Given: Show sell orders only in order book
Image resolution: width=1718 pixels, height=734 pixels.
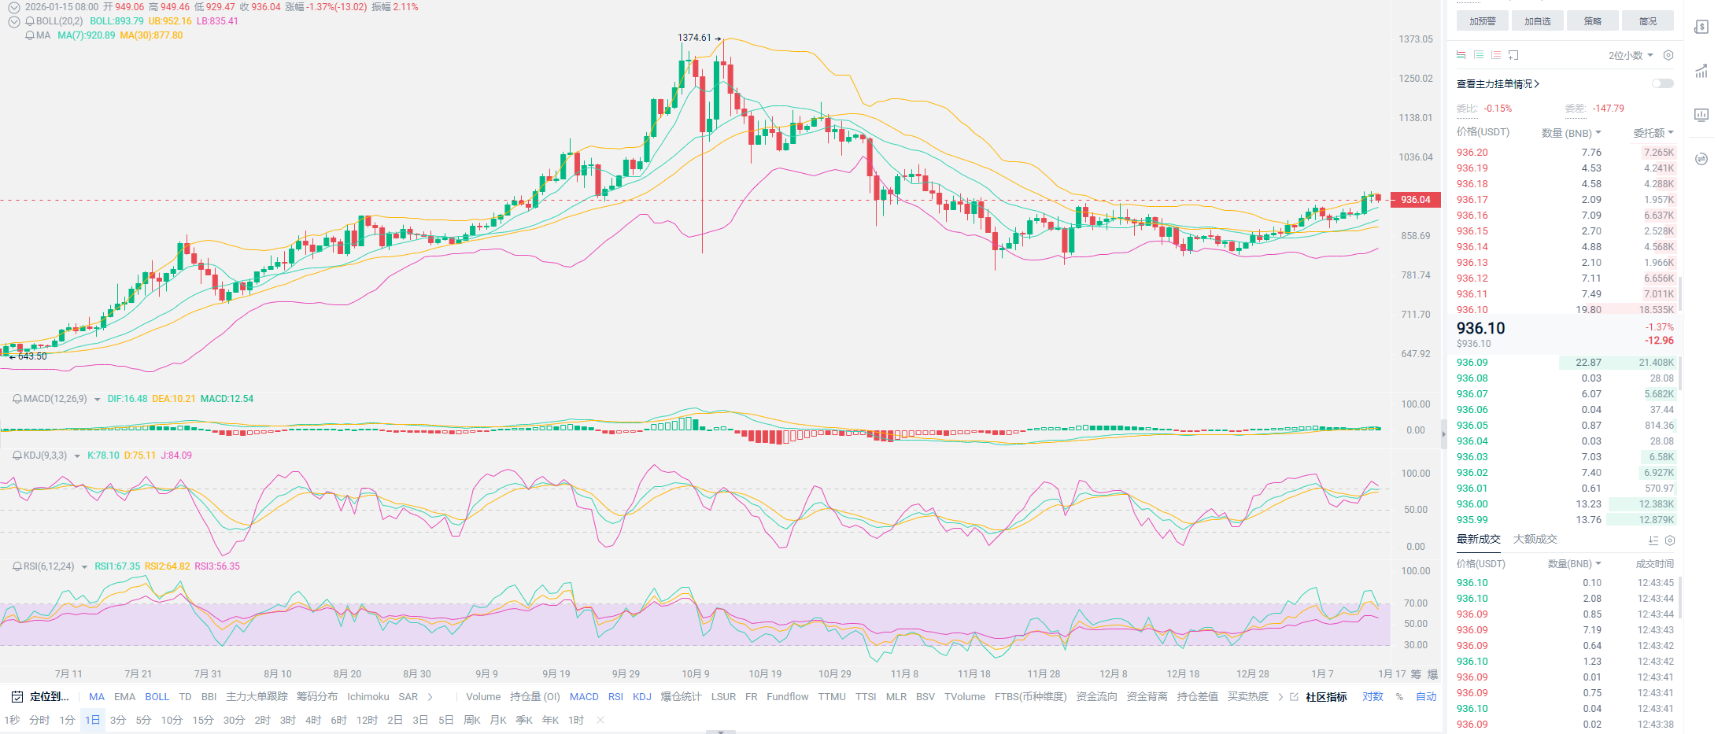Looking at the screenshot, I should pos(1496,55).
